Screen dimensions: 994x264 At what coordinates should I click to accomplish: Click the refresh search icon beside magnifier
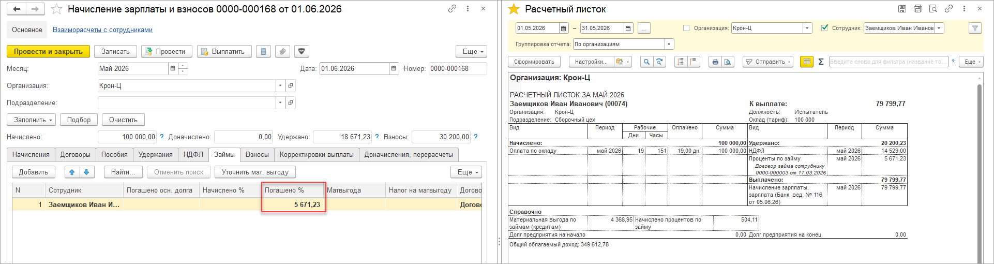pos(659,62)
